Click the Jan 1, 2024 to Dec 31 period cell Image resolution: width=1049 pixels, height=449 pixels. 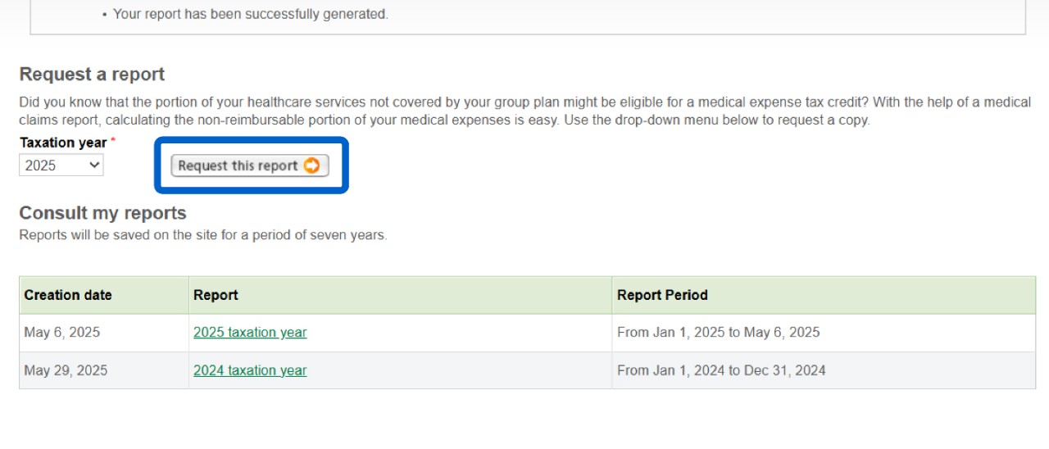[721, 370]
